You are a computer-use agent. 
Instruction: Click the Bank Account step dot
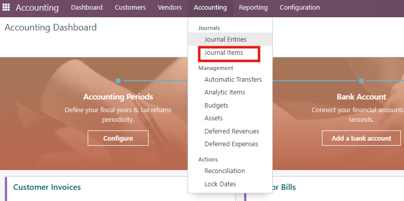point(361,81)
